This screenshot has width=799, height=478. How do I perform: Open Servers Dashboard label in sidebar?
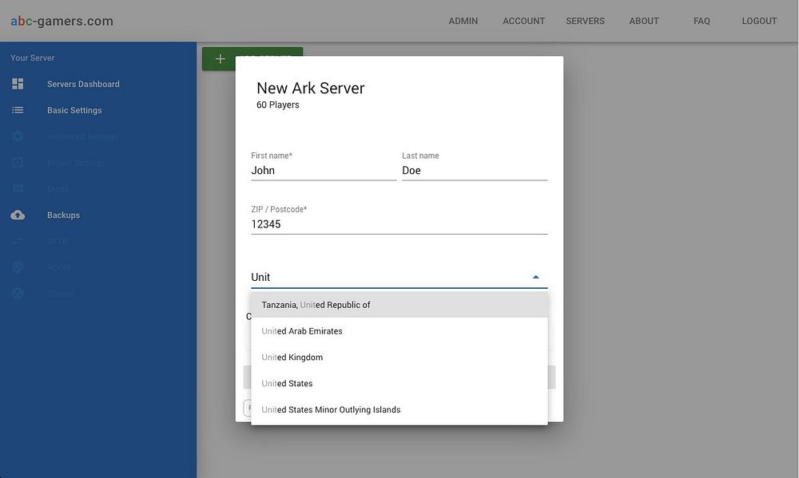pos(83,84)
